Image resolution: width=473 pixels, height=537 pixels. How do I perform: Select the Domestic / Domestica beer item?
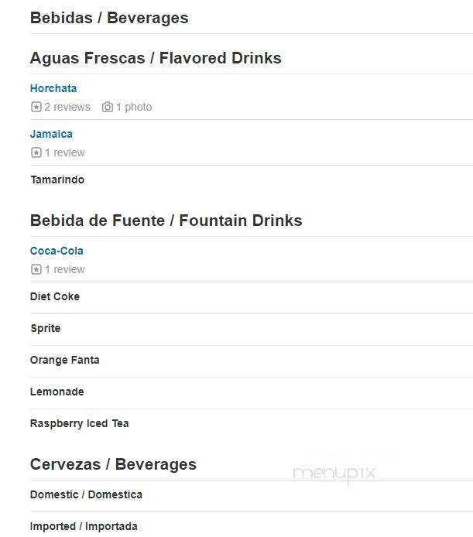coord(86,494)
